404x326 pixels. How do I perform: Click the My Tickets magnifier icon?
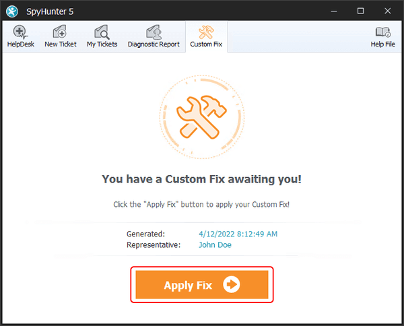click(102, 32)
